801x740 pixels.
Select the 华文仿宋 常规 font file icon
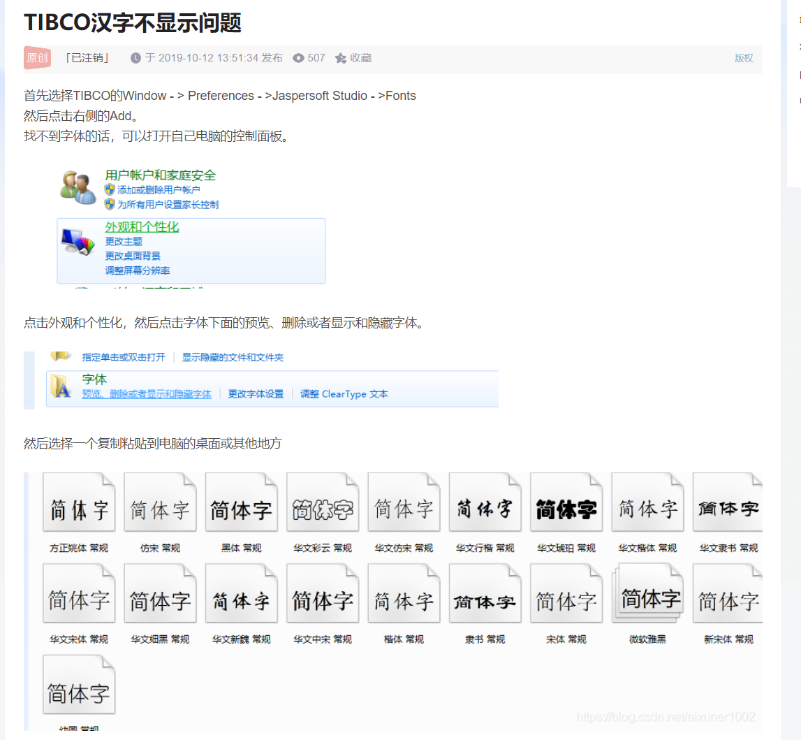[404, 502]
